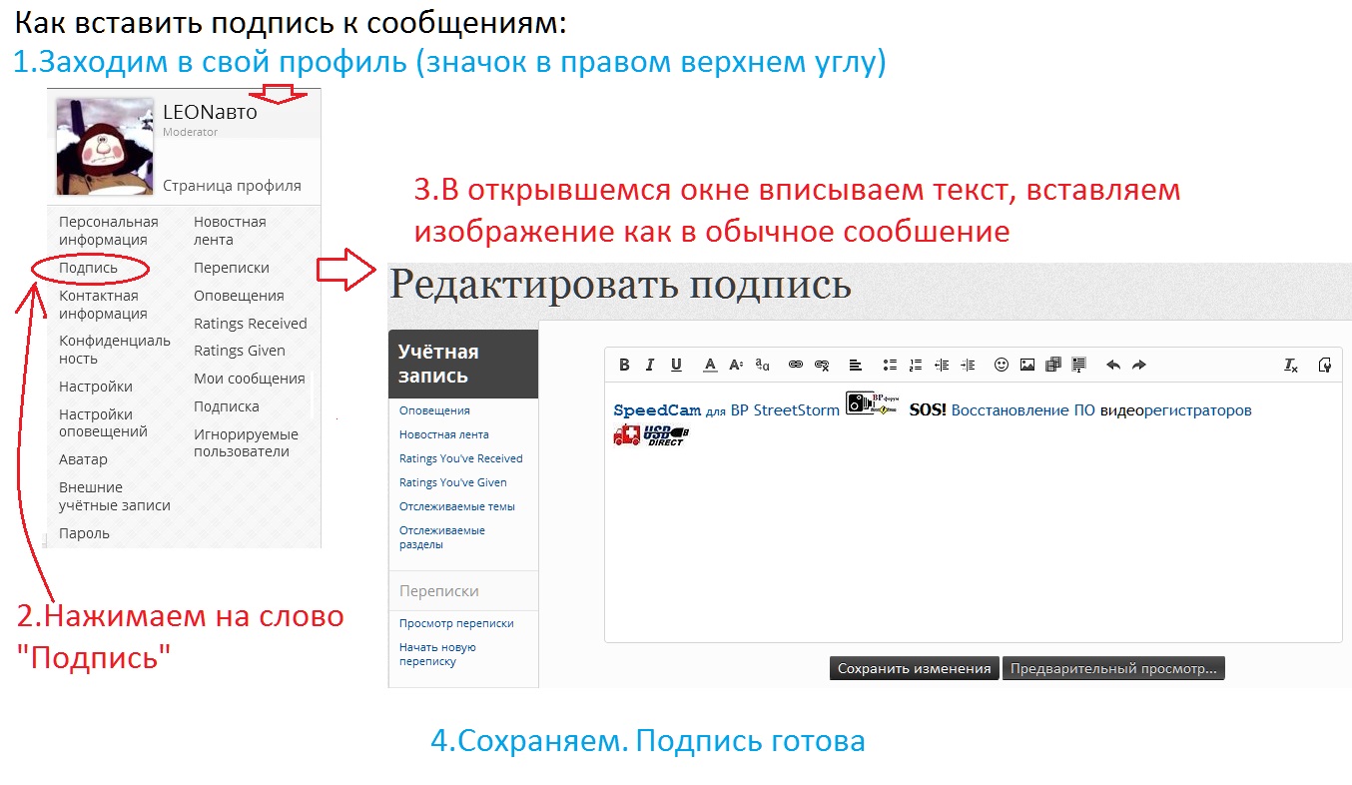Toggle bold formatting in the signature editor
Image resolution: width=1352 pixels, height=785 pixels.
(624, 366)
